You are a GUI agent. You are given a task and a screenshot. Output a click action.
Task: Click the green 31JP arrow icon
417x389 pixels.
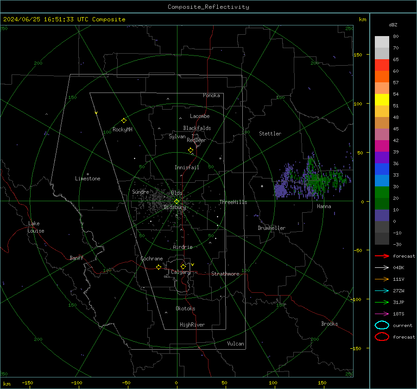(382, 302)
